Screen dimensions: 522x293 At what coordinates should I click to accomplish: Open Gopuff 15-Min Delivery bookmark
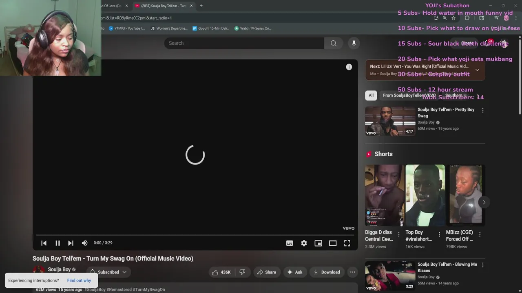point(211,28)
